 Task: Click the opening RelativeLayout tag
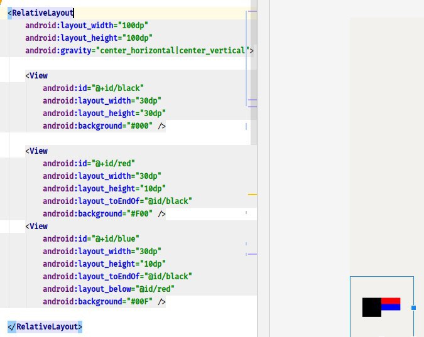point(41,13)
